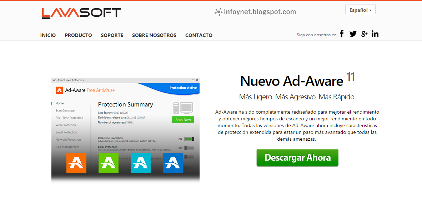The width and height of the screenshot is (422, 198).
Task: Click the Last Scan date text
Action: tap(113, 113)
